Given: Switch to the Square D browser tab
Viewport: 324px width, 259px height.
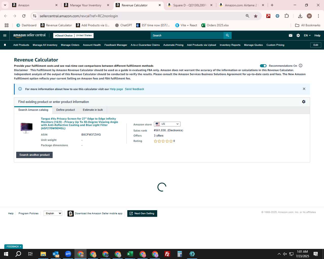Looking at the screenshot, I should click(190, 5).
